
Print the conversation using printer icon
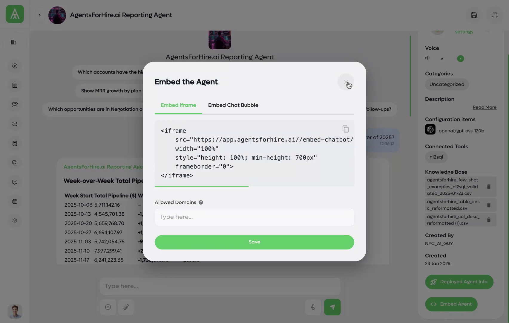pos(495,15)
